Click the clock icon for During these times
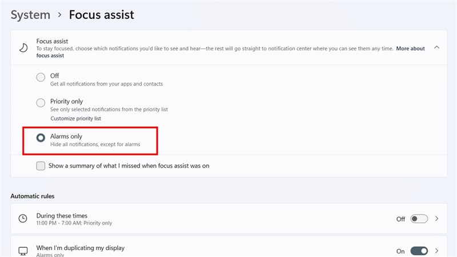 [23, 219]
